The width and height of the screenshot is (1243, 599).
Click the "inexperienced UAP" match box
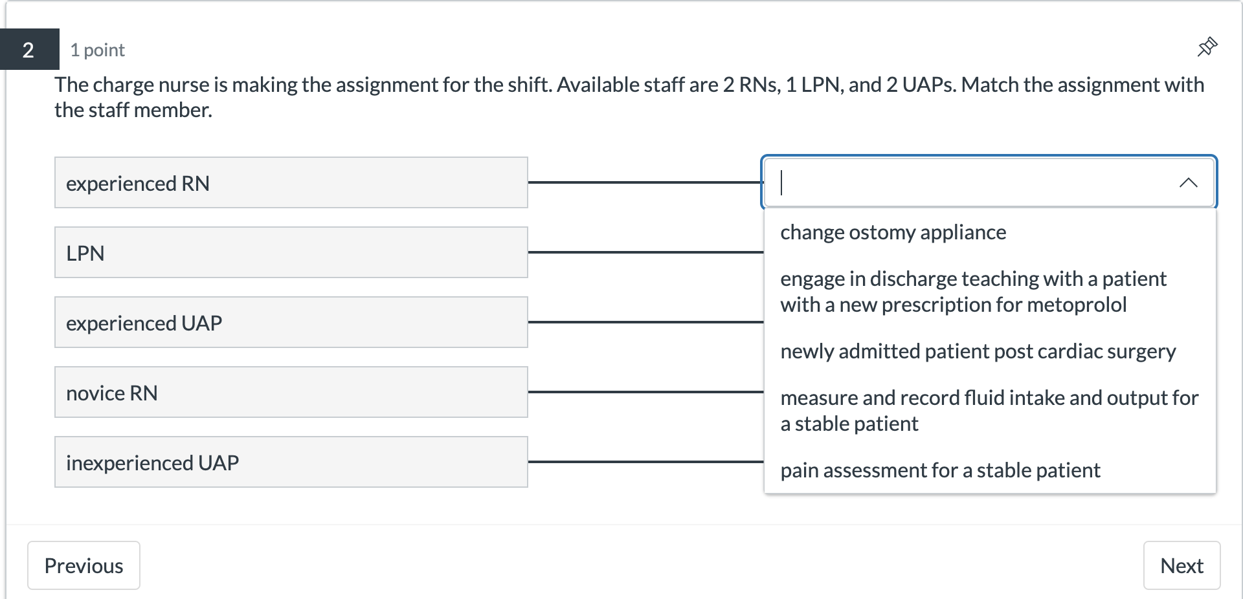pyautogui.click(x=291, y=462)
